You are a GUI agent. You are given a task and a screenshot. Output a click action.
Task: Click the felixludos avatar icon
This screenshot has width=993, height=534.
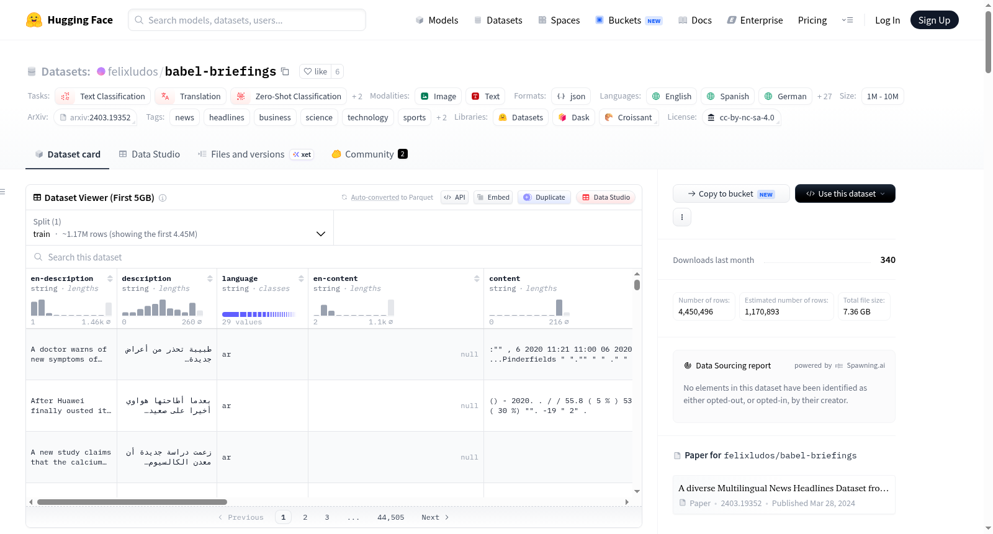pos(101,71)
